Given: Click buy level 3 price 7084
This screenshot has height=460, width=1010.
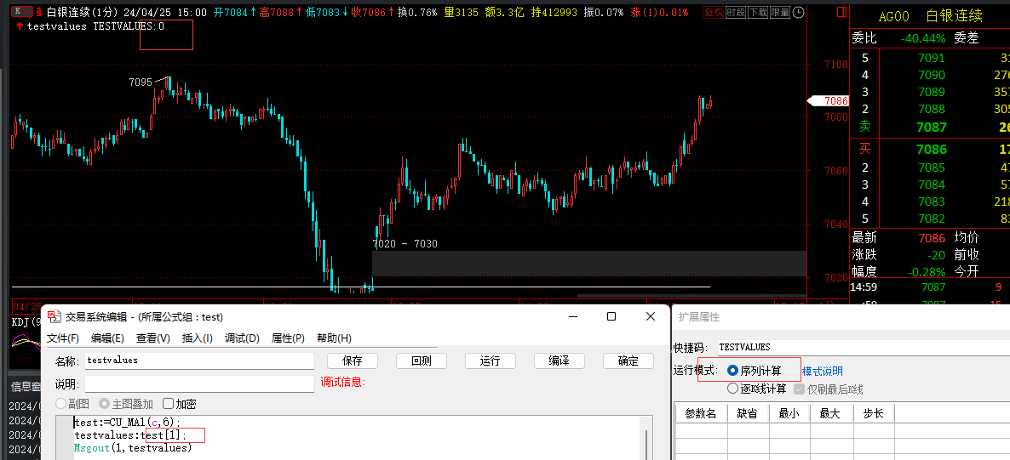Looking at the screenshot, I should (x=931, y=185).
